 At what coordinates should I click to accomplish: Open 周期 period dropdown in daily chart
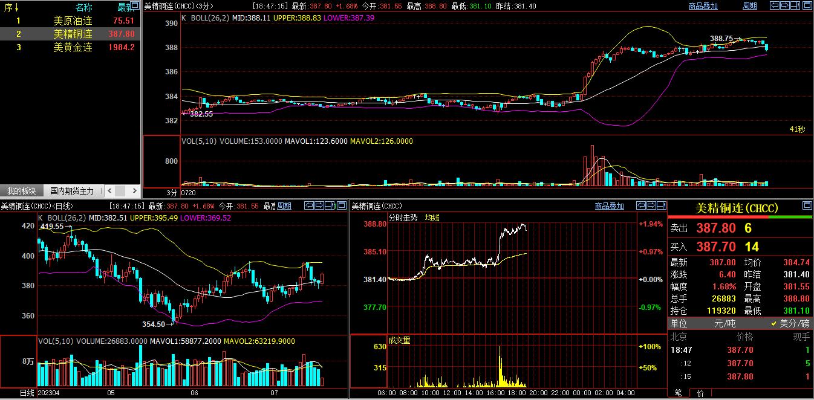click(284, 206)
